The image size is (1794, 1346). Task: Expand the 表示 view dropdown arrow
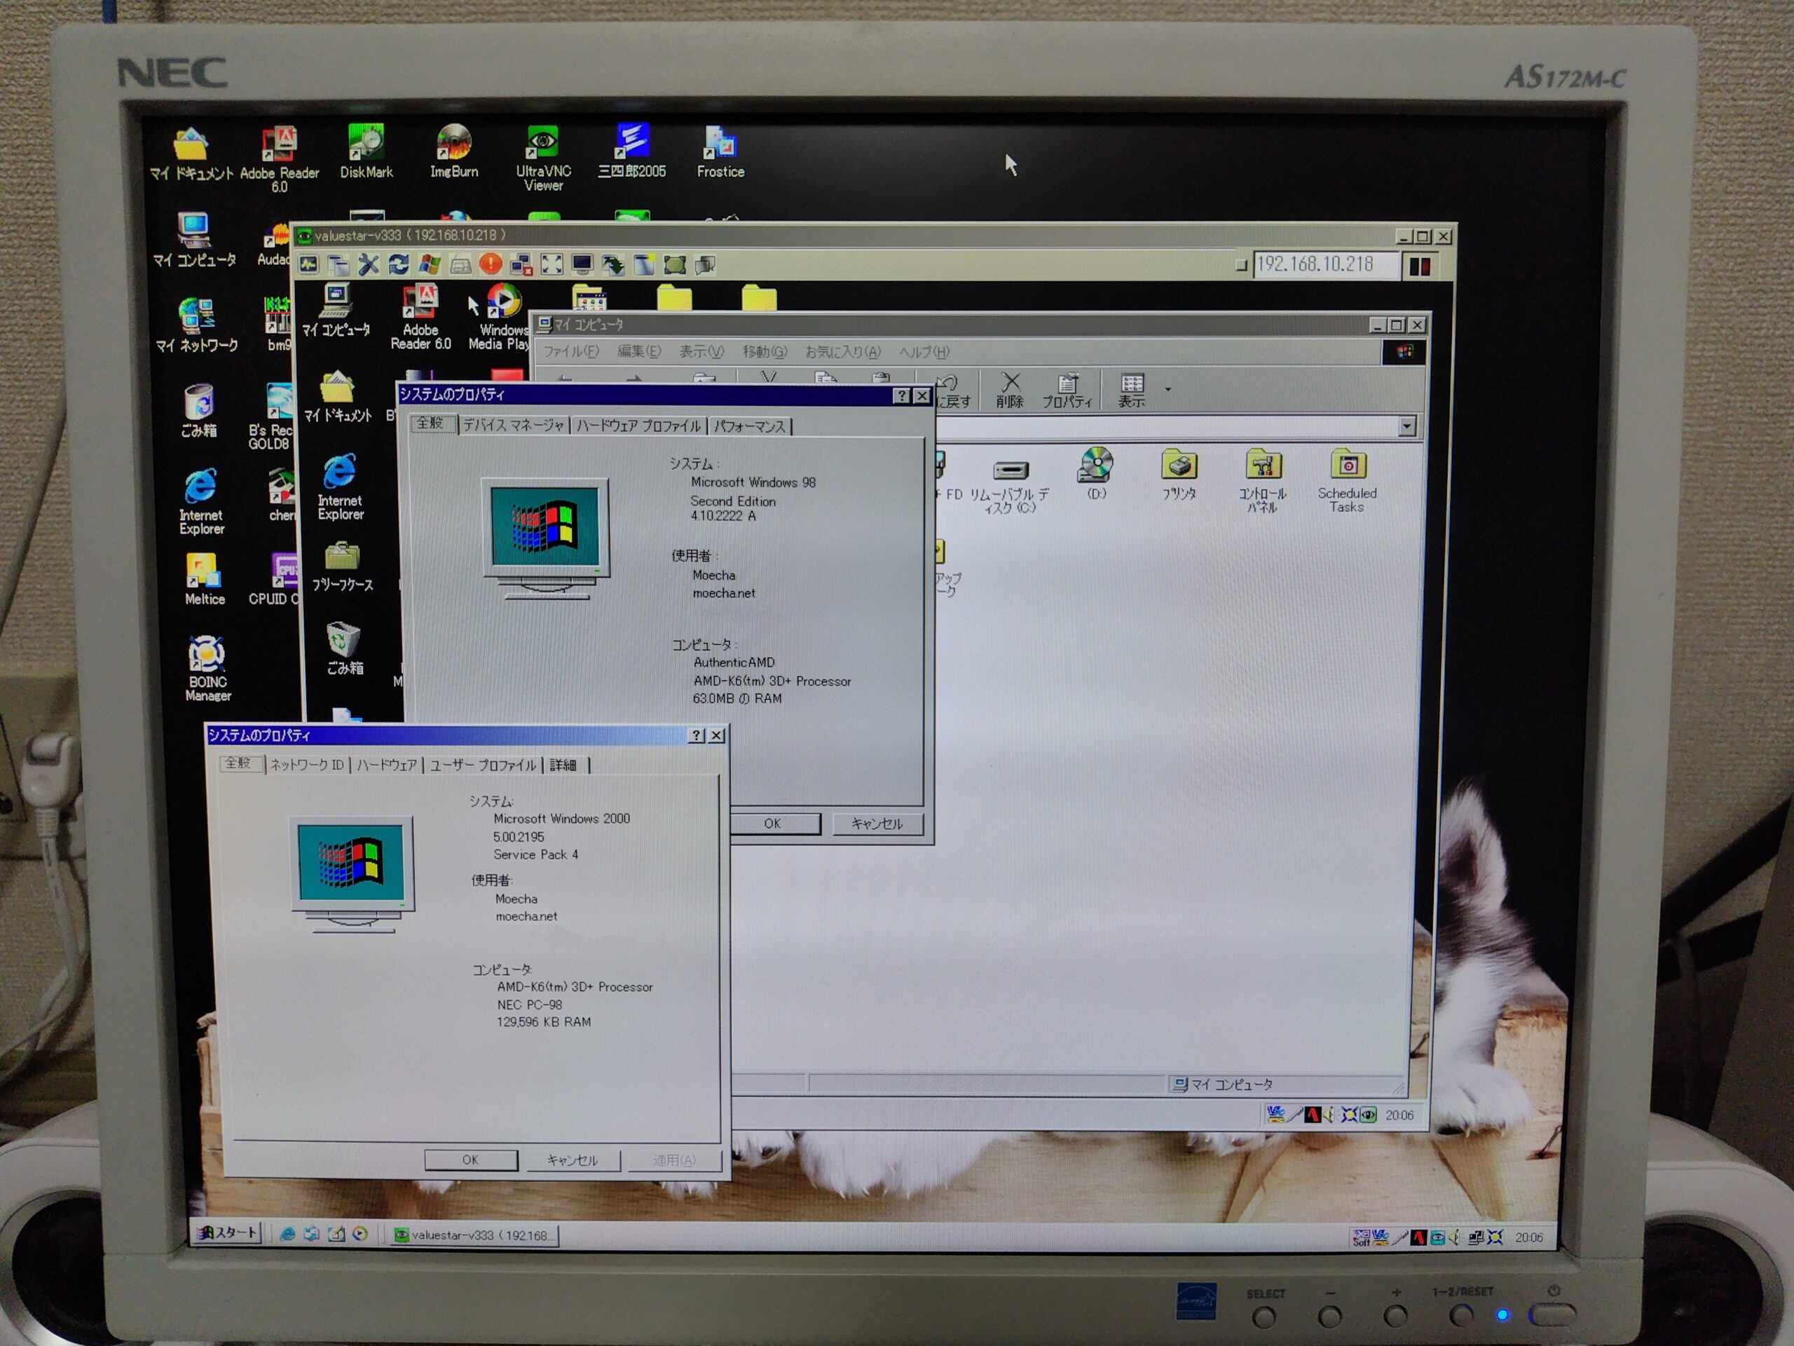(x=1168, y=390)
